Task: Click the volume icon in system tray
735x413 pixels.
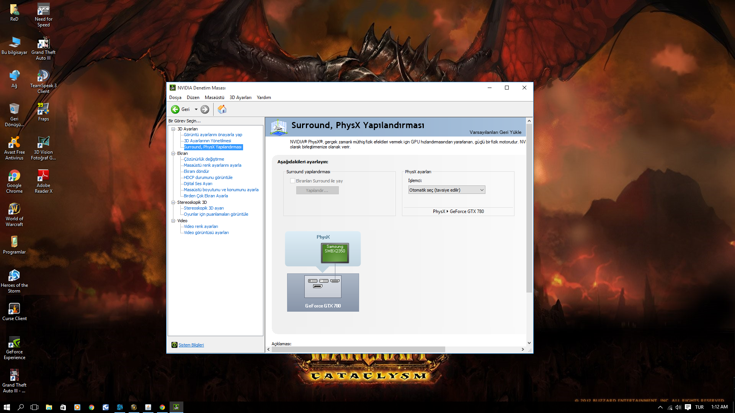Action: (x=678, y=407)
